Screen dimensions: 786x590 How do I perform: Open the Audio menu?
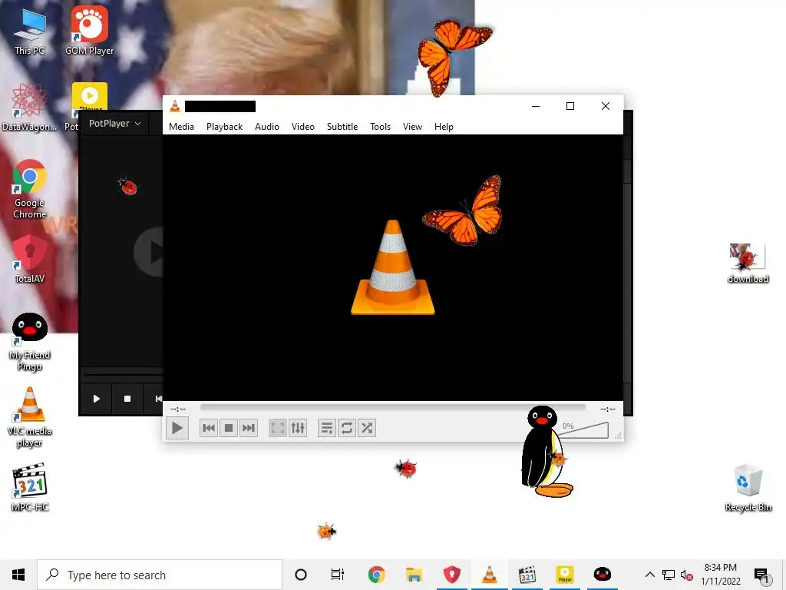point(266,127)
